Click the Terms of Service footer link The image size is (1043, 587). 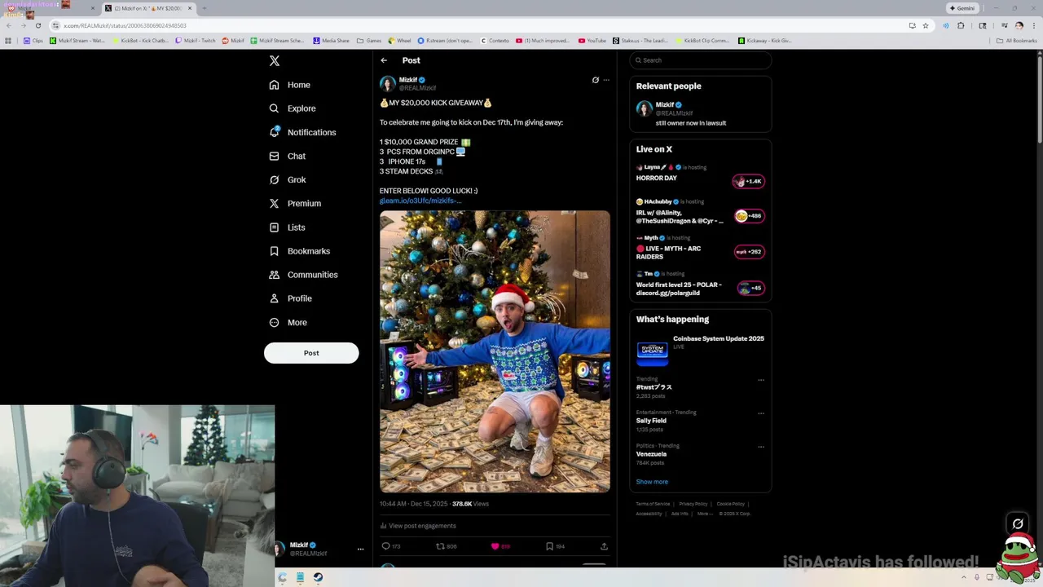point(653,504)
